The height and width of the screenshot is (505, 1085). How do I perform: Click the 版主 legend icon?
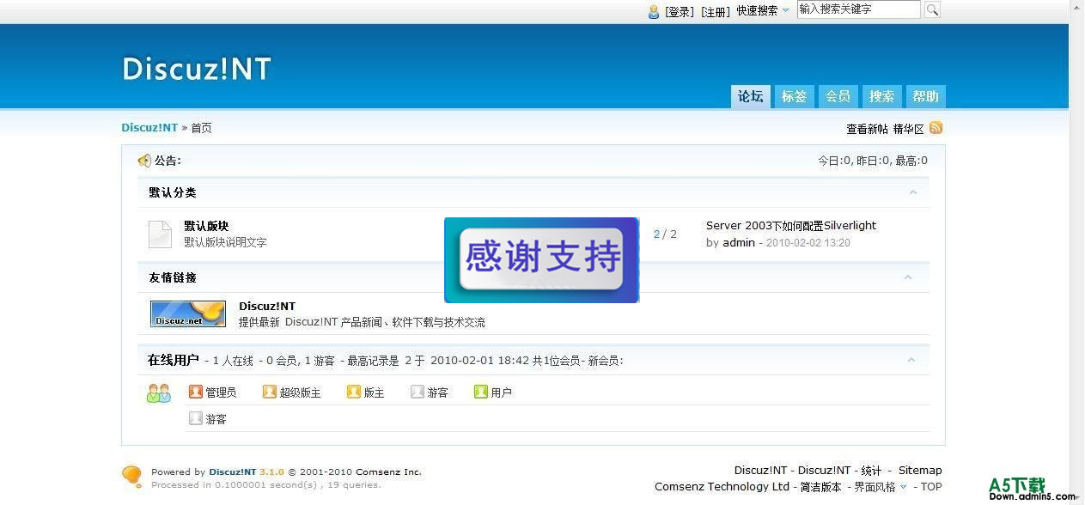(x=354, y=392)
